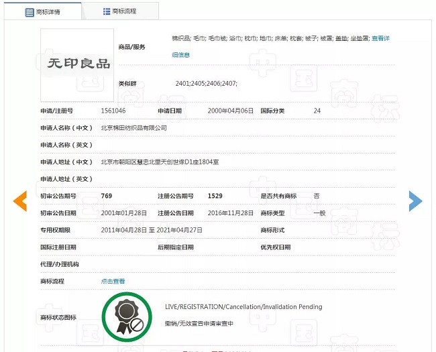436x352 pixels.
Task: Click the document icon on 商标详情 tab
Action: click(x=30, y=12)
